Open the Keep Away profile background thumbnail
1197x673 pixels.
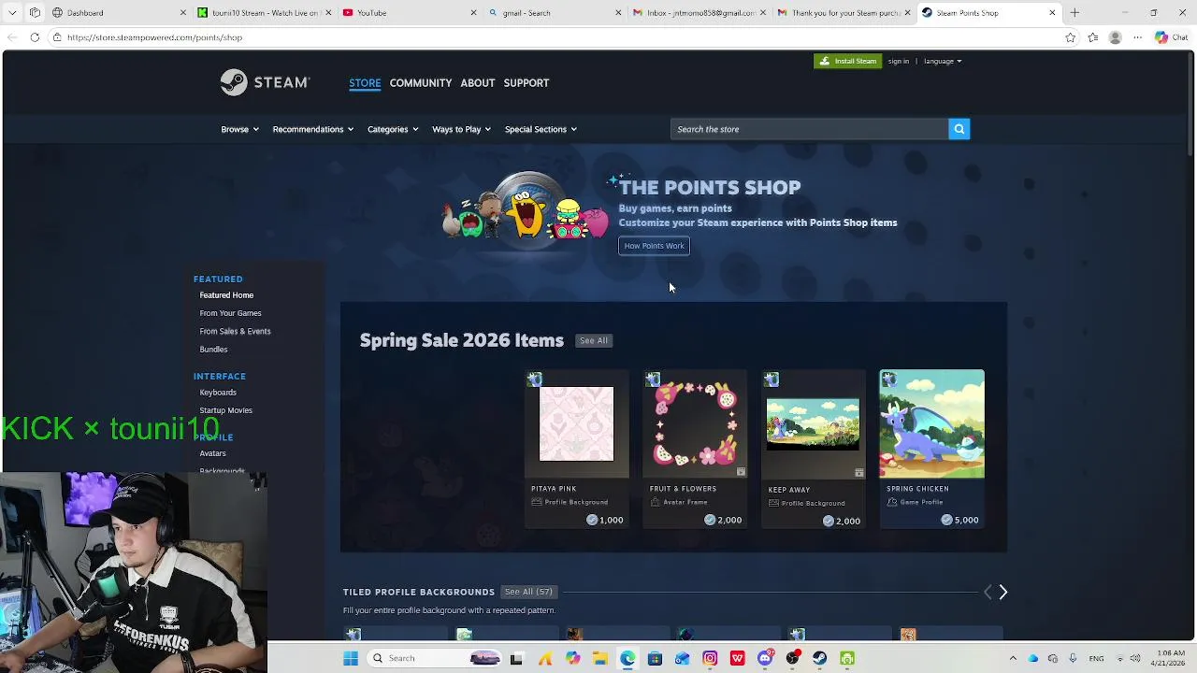pos(813,423)
